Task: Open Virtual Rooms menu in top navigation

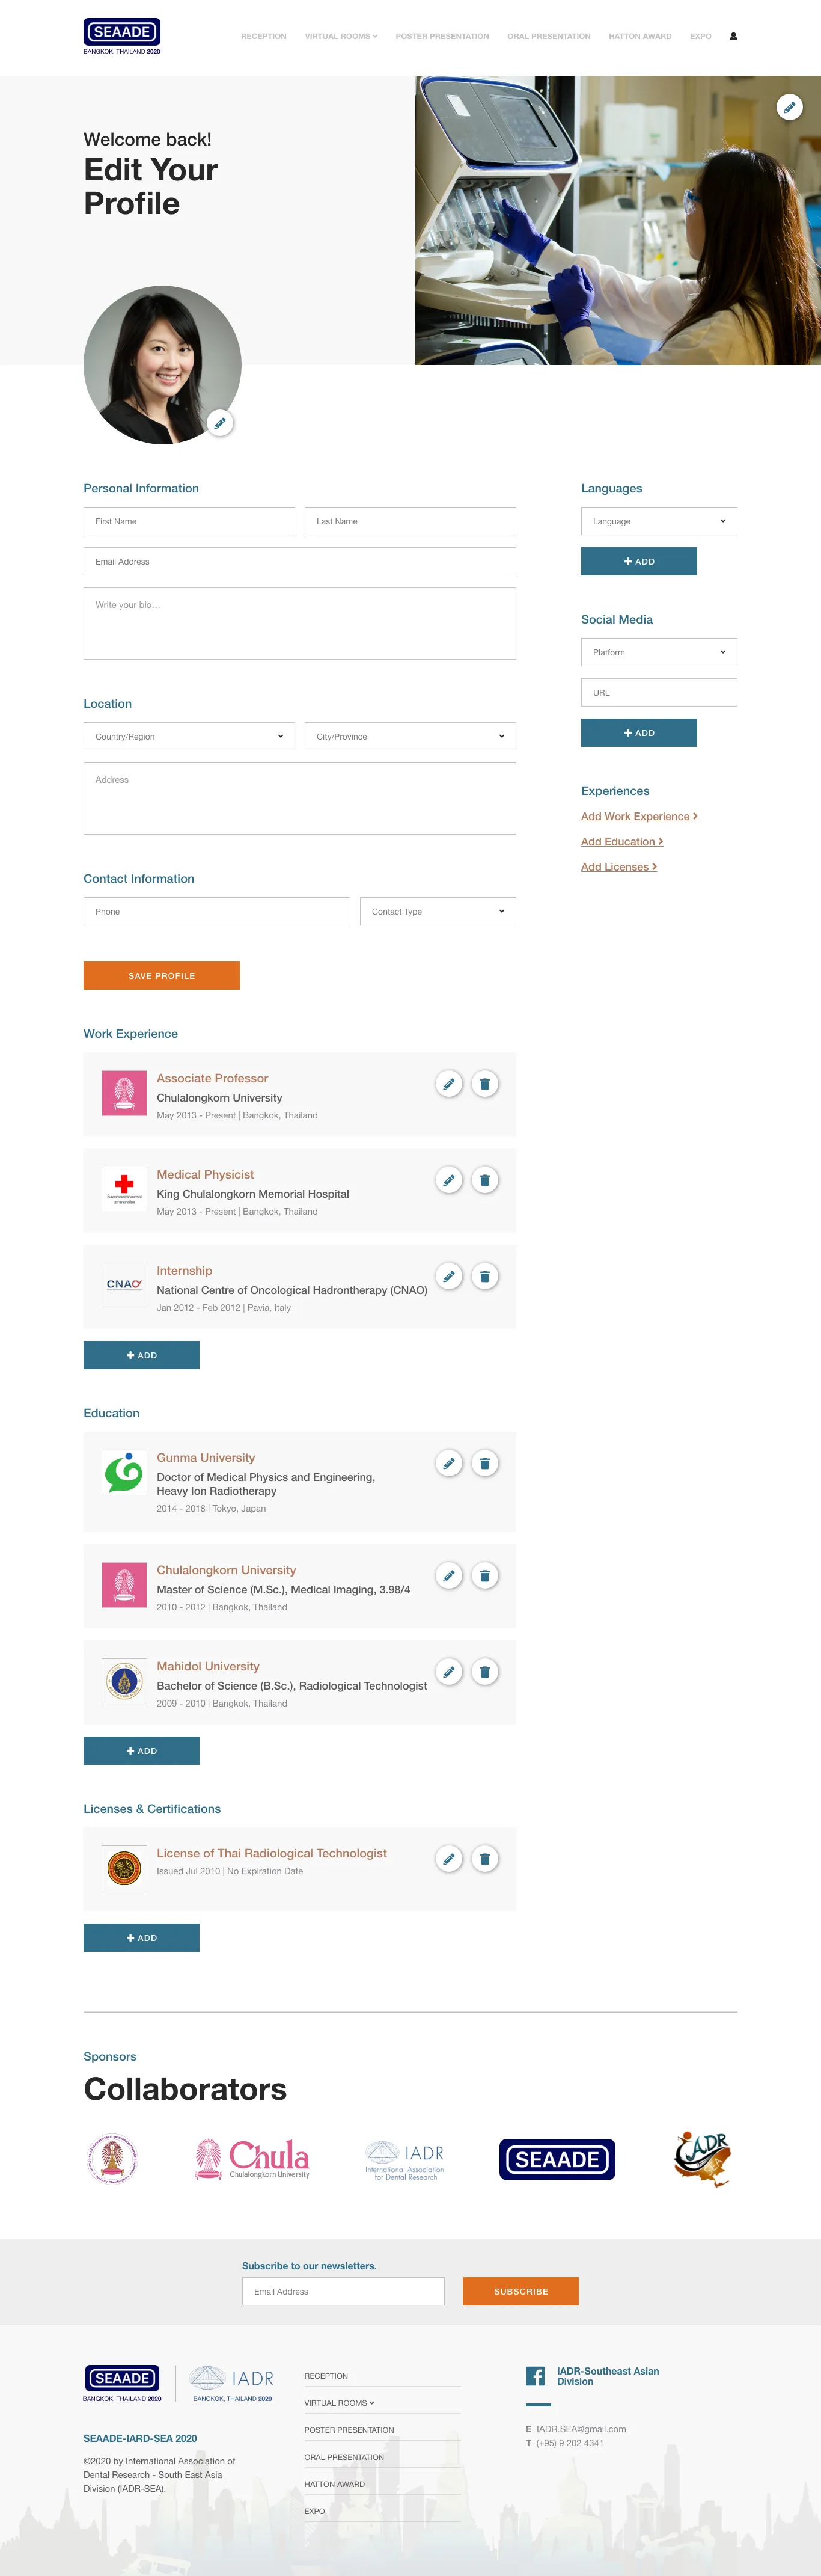Action: [x=341, y=36]
